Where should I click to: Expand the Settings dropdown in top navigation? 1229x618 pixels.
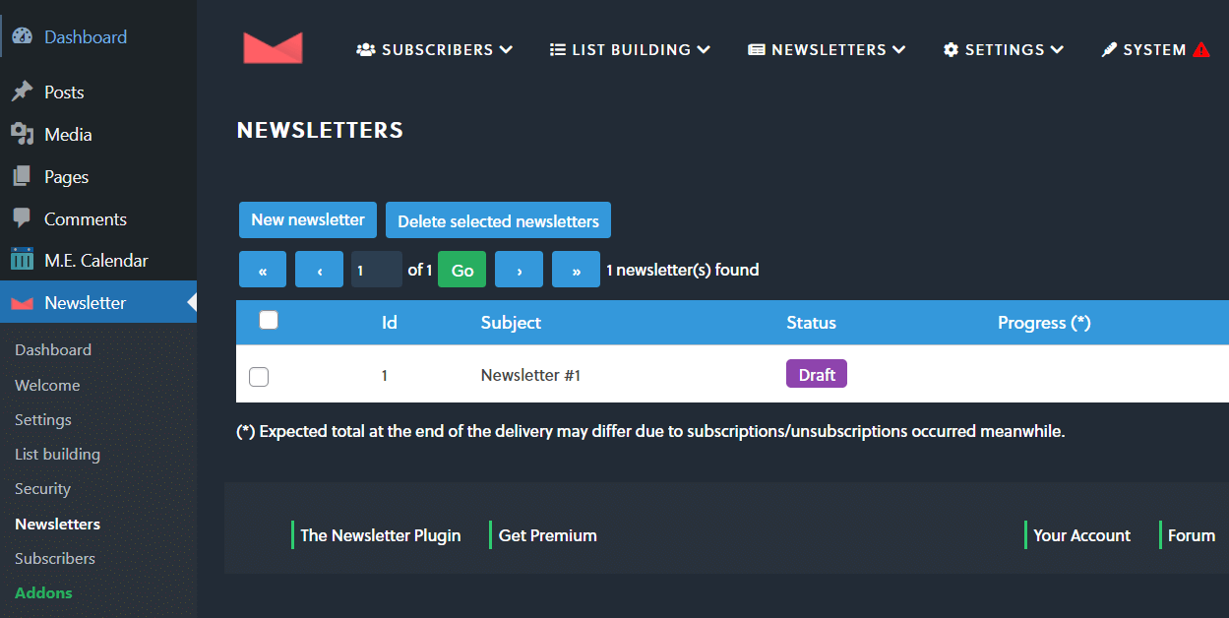[x=1003, y=49]
